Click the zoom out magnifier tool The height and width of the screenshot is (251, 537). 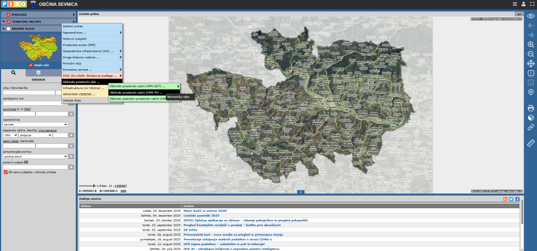point(531,54)
